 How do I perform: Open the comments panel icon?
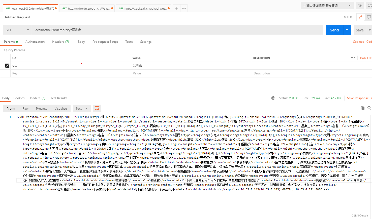tap(369, 17)
